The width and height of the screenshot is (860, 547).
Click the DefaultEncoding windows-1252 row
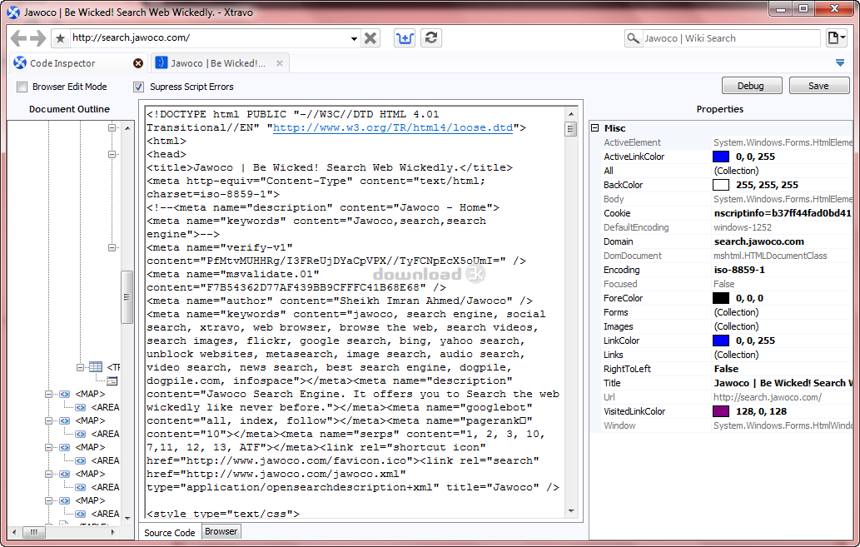pos(727,227)
